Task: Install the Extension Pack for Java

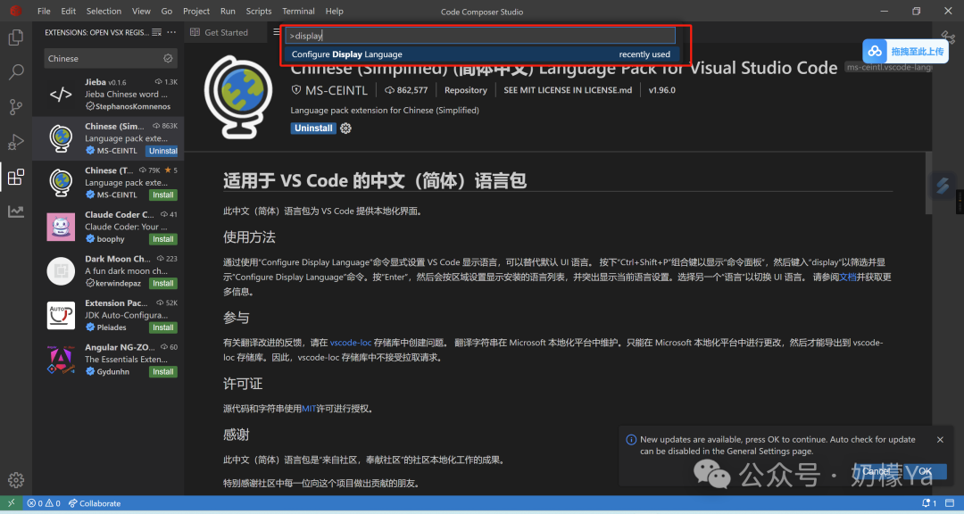Action: (x=163, y=327)
